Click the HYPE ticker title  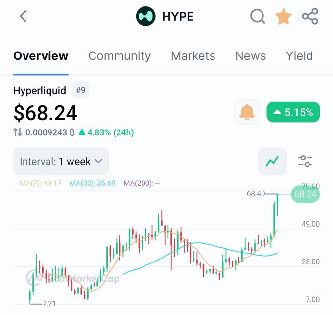pos(178,16)
